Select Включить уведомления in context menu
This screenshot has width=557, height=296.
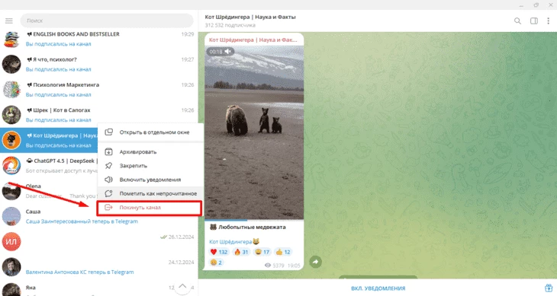point(150,180)
